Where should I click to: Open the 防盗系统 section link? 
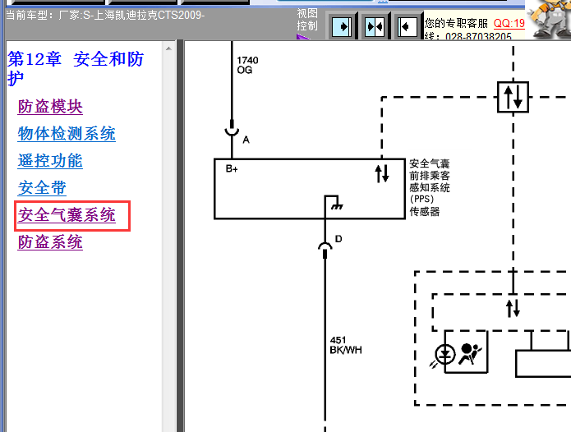pos(50,242)
